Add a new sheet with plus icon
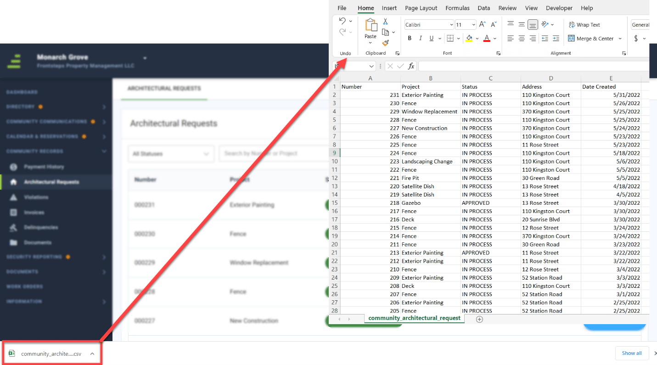657x365 pixels. point(479,319)
